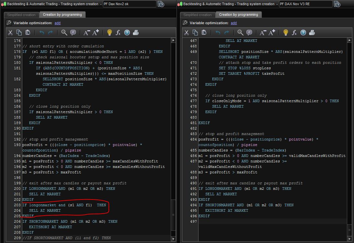354x243 pixels.
Task: Toggle comment bubble icon in PF DAX Nov V3 RE editor
Action: pyautogui.click(x=249, y=33)
